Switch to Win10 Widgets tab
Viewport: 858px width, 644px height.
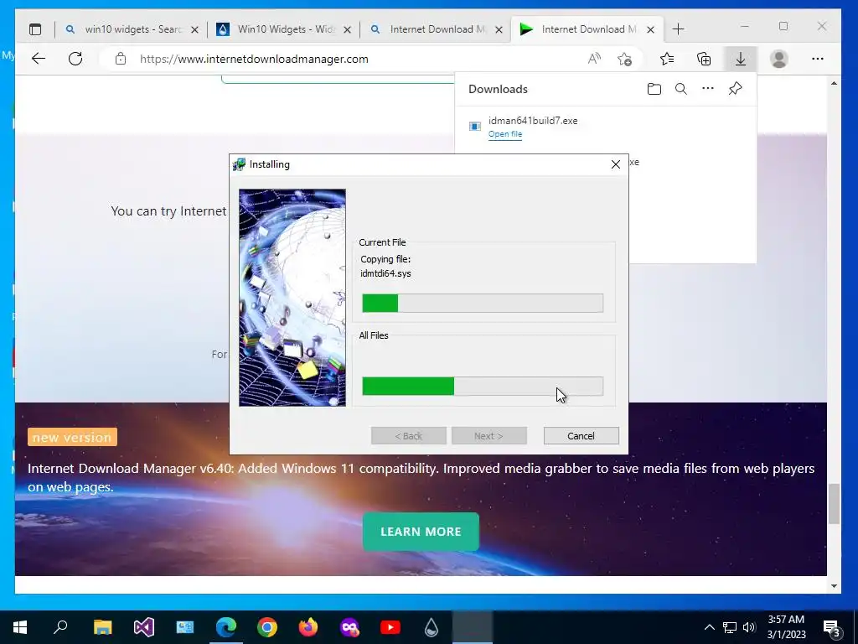click(283, 29)
